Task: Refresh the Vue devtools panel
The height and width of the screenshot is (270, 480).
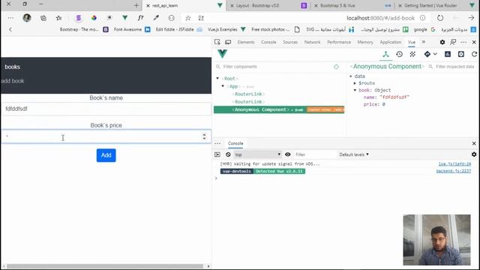Action: (x=474, y=54)
